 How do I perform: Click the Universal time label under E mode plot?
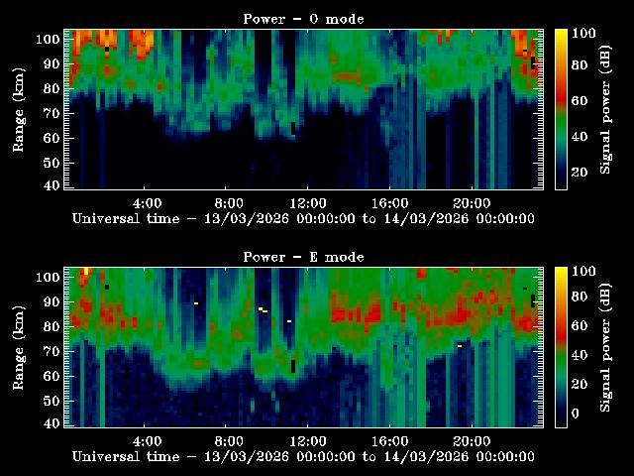303,456
